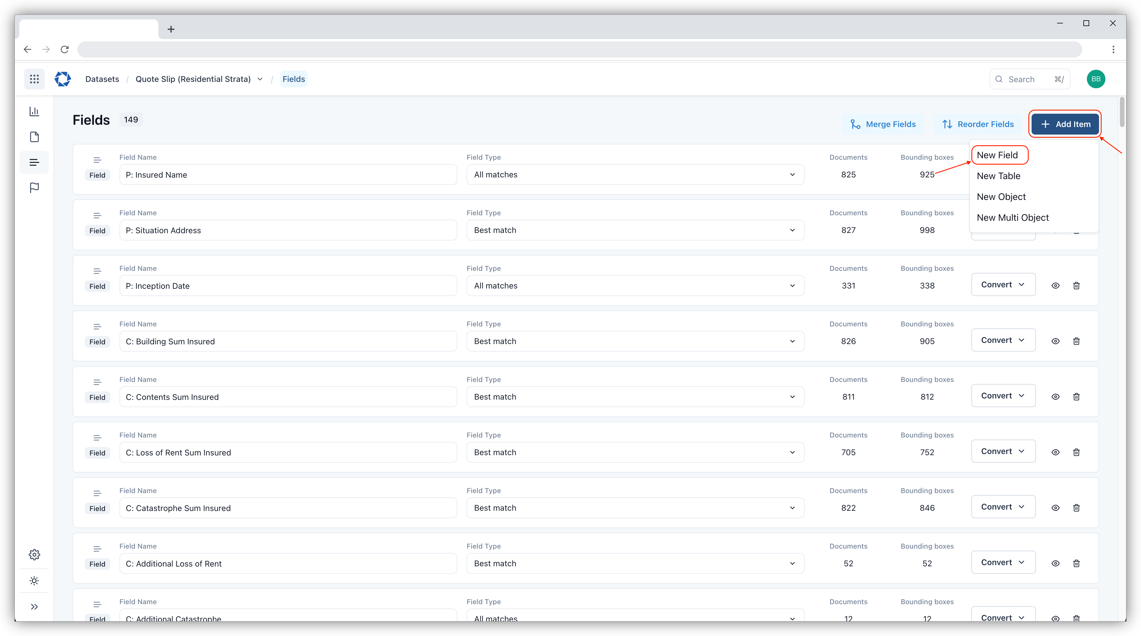This screenshot has width=1141, height=636.
Task: Toggle visibility of P: Inception Date field
Action: 1056,286
